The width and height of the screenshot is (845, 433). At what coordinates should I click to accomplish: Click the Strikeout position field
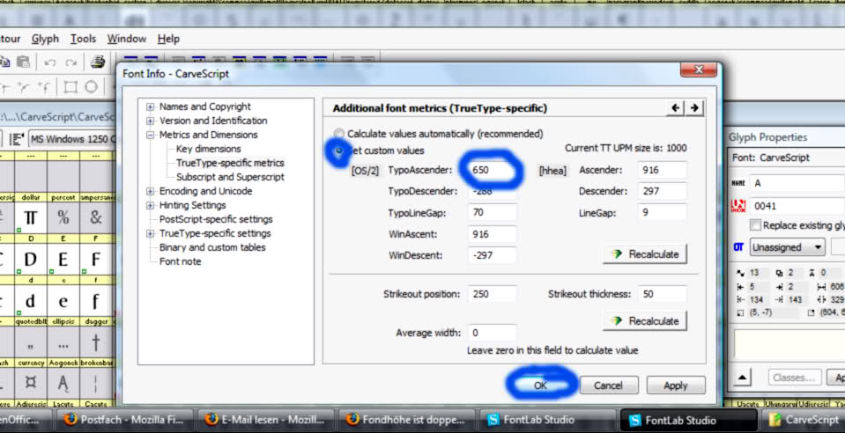click(x=493, y=294)
